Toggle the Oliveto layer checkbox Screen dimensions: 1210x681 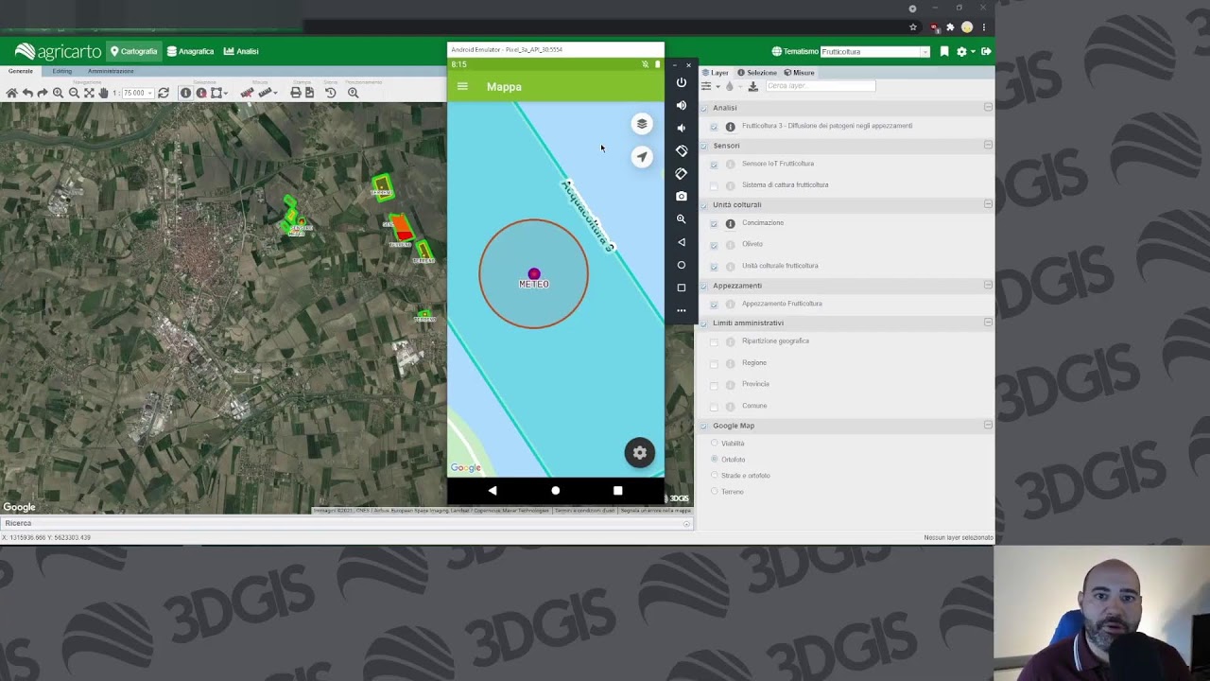tap(714, 245)
